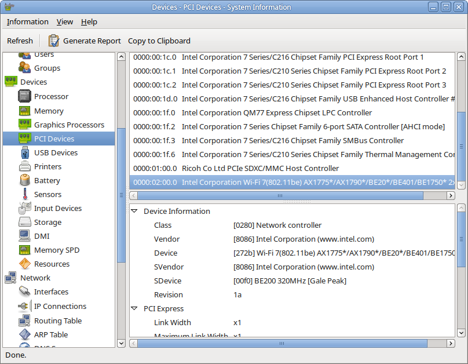The height and width of the screenshot is (364, 468).
Task: Select the PCI Express Root Port 2 row
Action: (x=292, y=71)
